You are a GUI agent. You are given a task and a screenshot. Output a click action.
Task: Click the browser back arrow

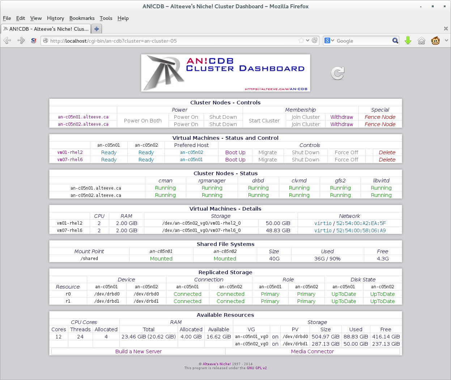tap(7, 41)
